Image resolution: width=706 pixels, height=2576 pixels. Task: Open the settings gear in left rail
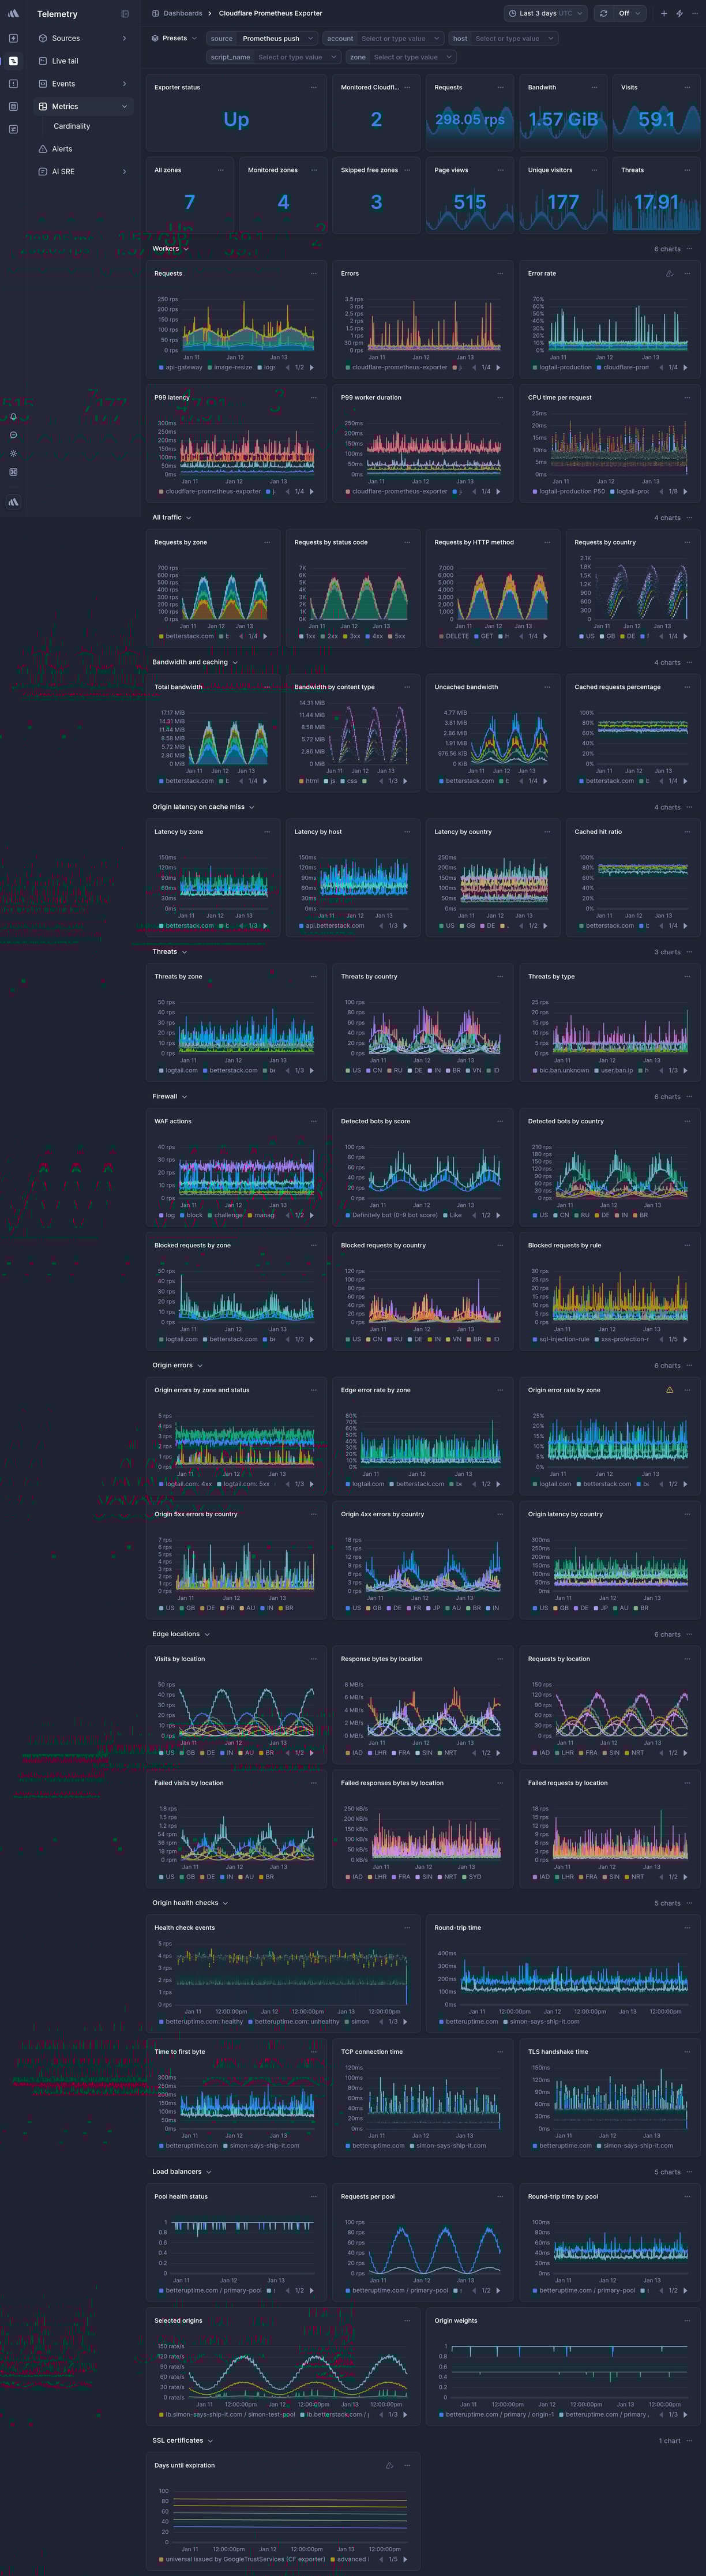coord(13,453)
